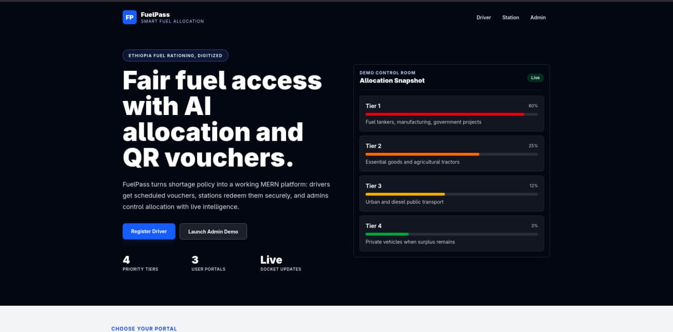This screenshot has width=673, height=332.
Task: Click the Demo Control Room label
Action: (x=387, y=73)
